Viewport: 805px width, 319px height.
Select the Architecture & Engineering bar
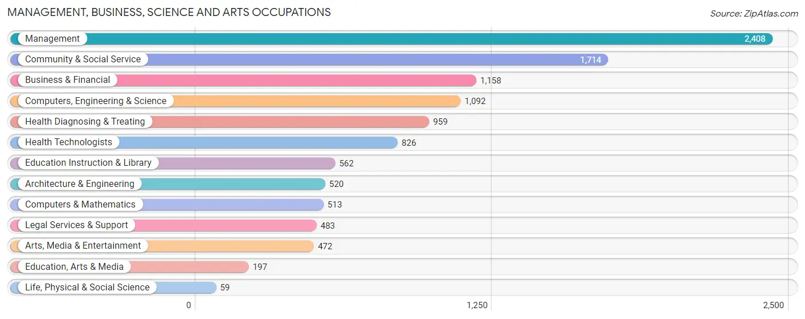tap(168, 184)
